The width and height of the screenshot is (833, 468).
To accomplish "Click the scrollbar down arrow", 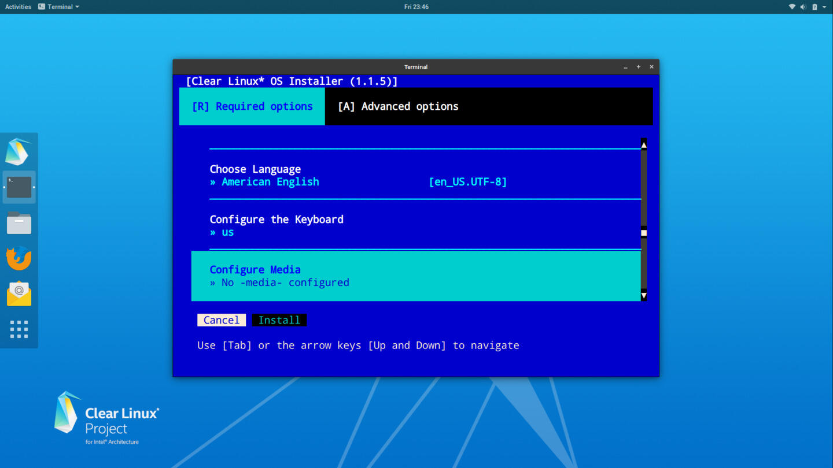I will click(644, 295).
